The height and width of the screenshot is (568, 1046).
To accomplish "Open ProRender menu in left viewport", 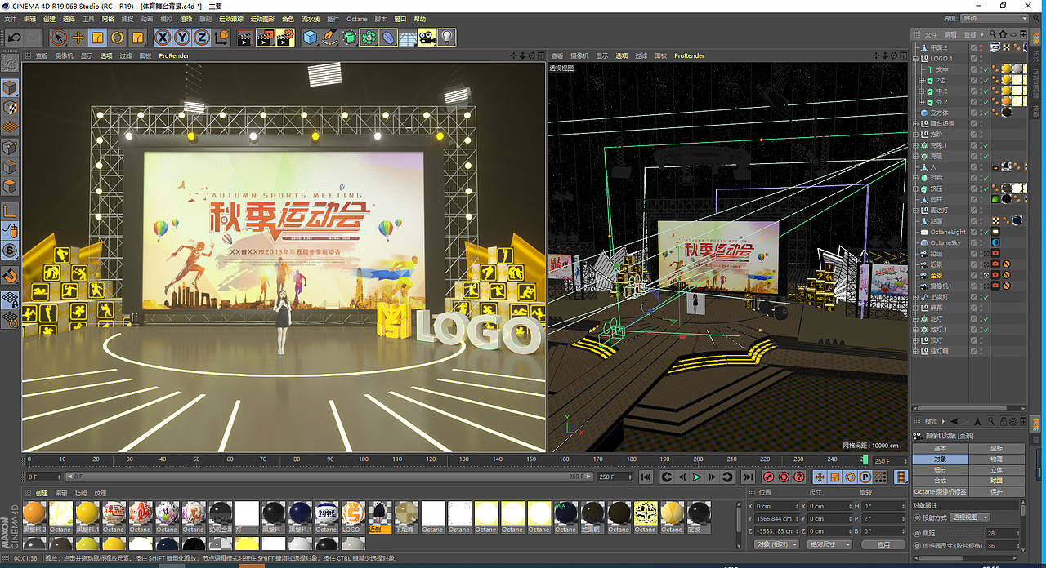I will [x=174, y=56].
